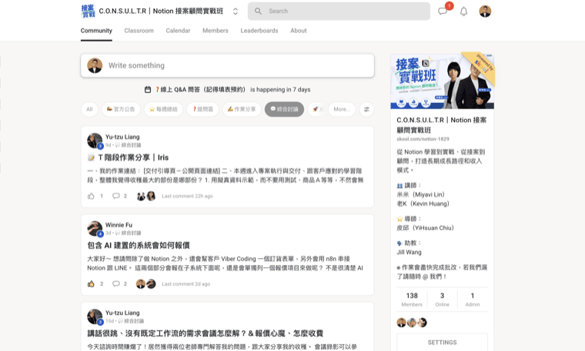Click commenter avatars on Winnie Fu's post
The height and width of the screenshot is (351, 585).
tap(146, 284)
